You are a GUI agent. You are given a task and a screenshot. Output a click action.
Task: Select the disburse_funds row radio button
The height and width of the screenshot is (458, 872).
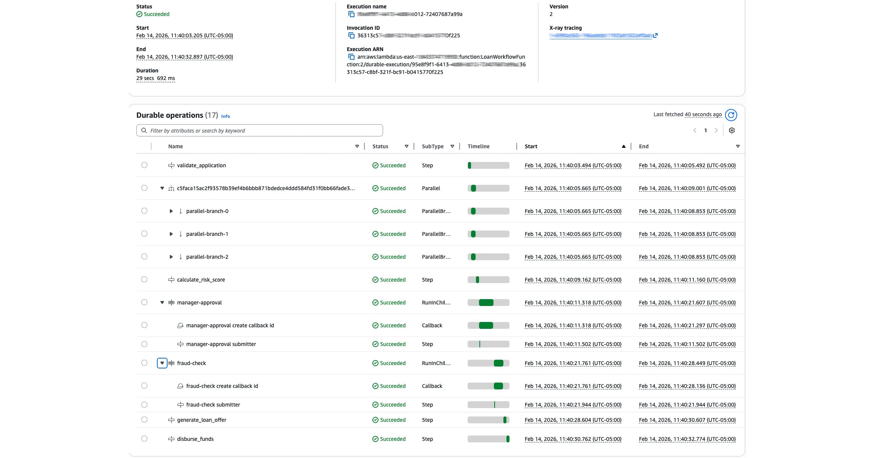click(144, 438)
